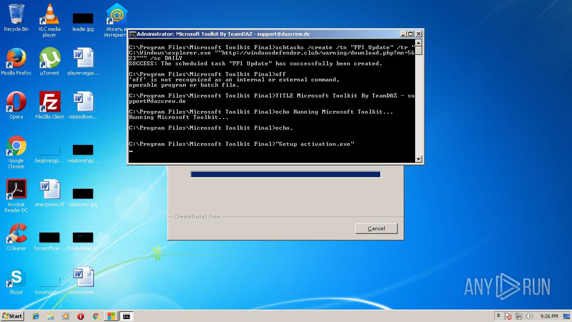Select the viewnumber Word document
The height and width of the screenshot is (322, 572).
83,281
